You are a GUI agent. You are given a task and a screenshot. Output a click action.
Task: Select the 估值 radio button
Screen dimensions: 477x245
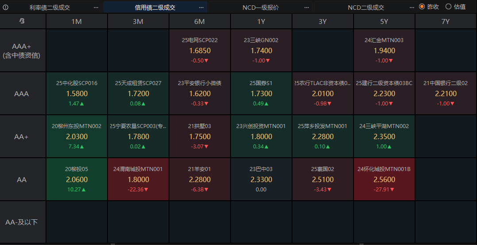click(x=448, y=7)
